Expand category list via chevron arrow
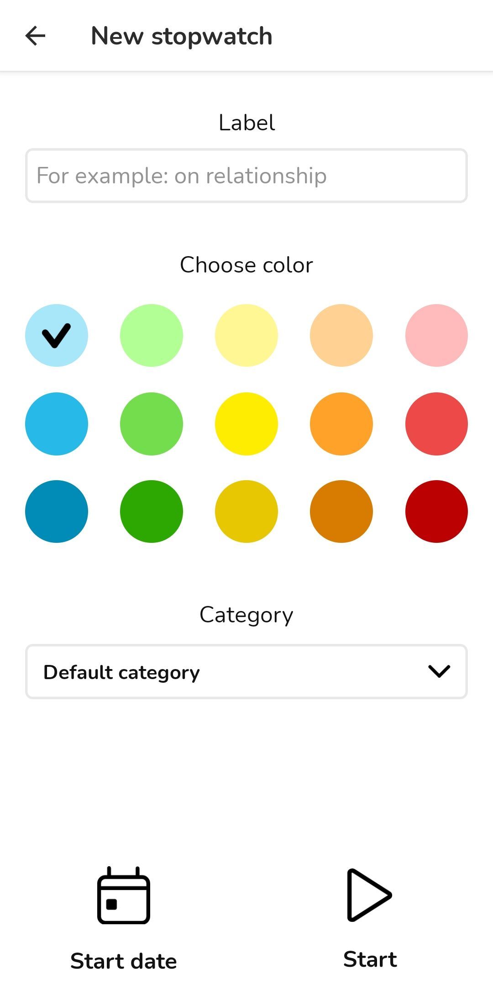Image resolution: width=493 pixels, height=991 pixels. click(x=439, y=671)
